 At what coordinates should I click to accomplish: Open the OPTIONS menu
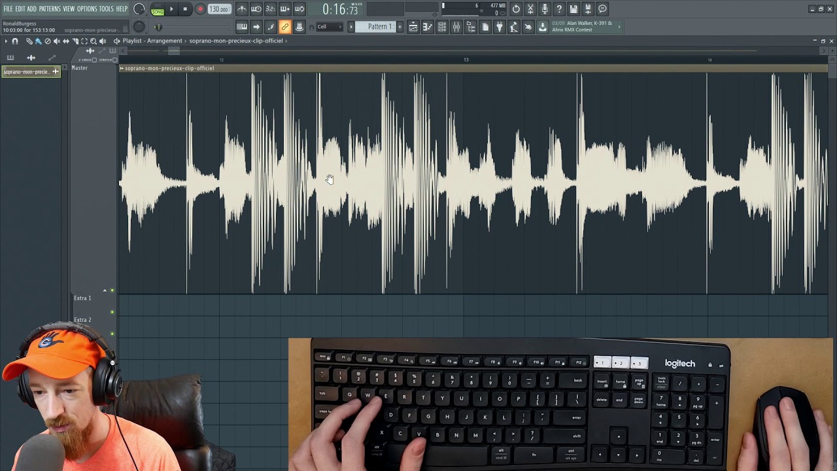[87, 9]
